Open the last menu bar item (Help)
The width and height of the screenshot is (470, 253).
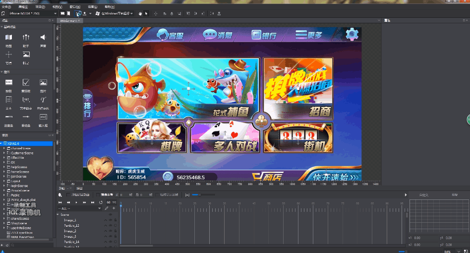110,6
